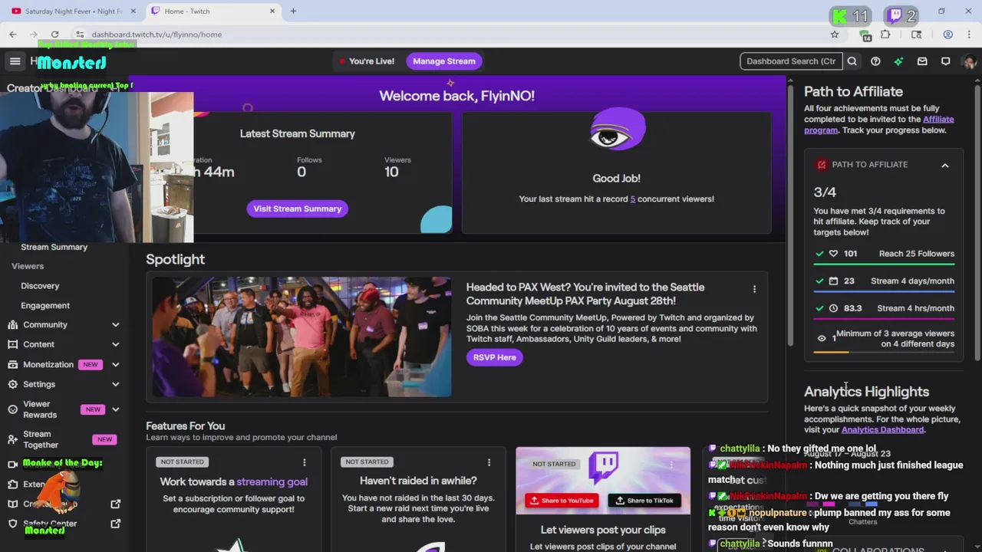Click the Stream Together sidebar icon
This screenshot has height=552, width=982.
tap(12, 439)
